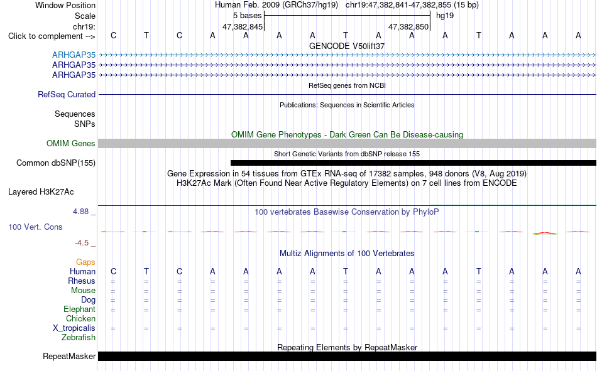Click the '5 bases' scale text
Image resolution: width=597 pixels, height=371 pixels.
[247, 16]
